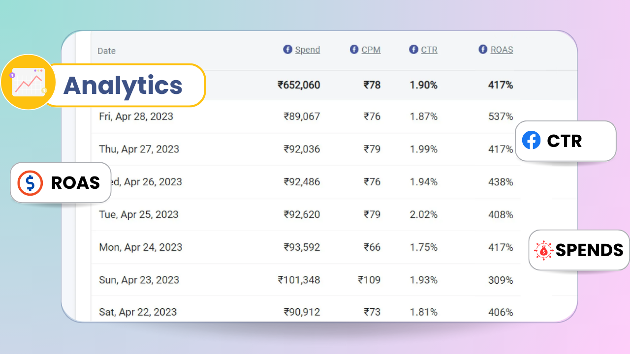630x354 pixels.
Task: Click the total spend value ₹652,060
Action: [x=299, y=85]
